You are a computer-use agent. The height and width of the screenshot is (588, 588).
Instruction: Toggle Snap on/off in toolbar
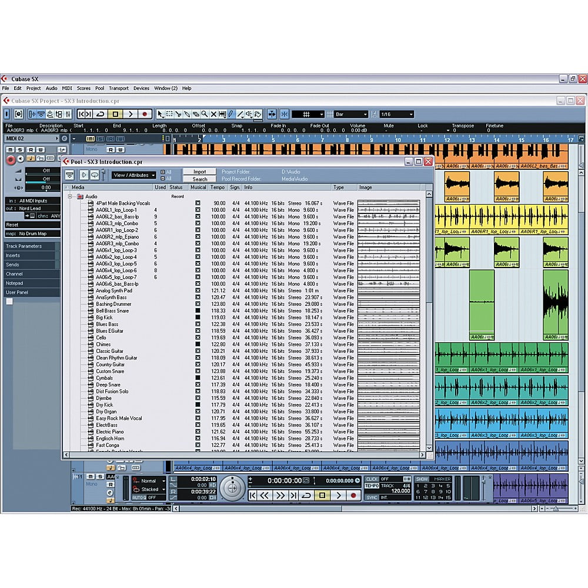click(285, 115)
